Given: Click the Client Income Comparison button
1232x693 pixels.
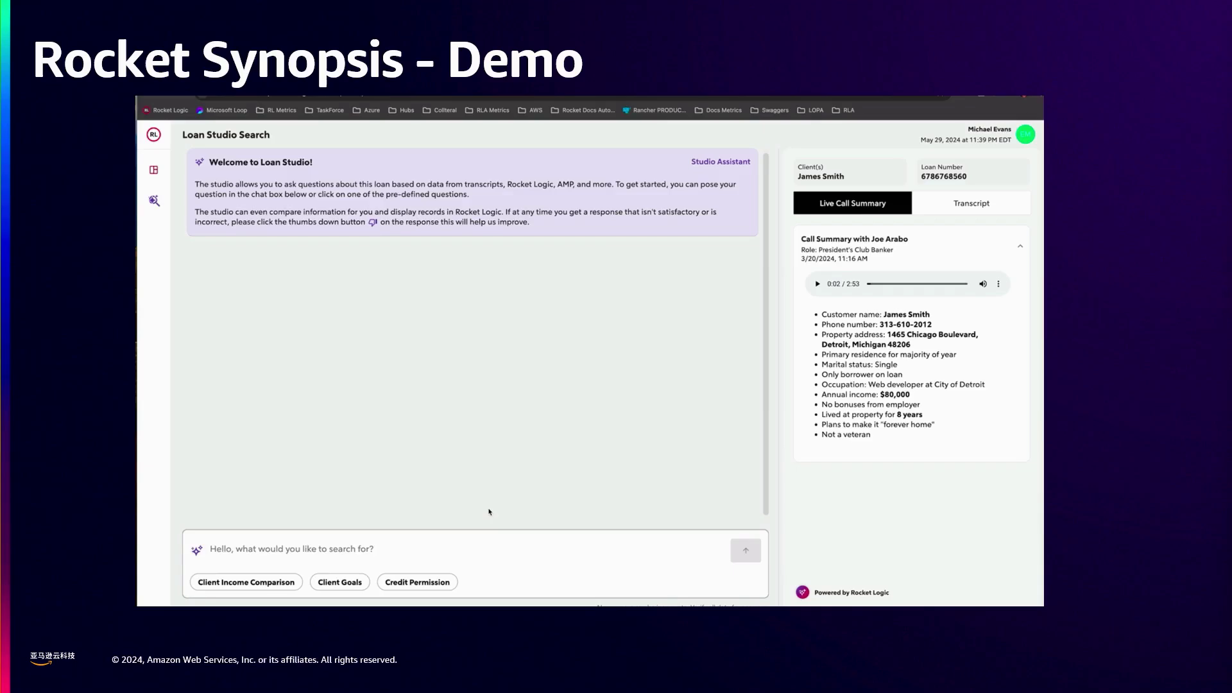Looking at the screenshot, I should 246,583.
